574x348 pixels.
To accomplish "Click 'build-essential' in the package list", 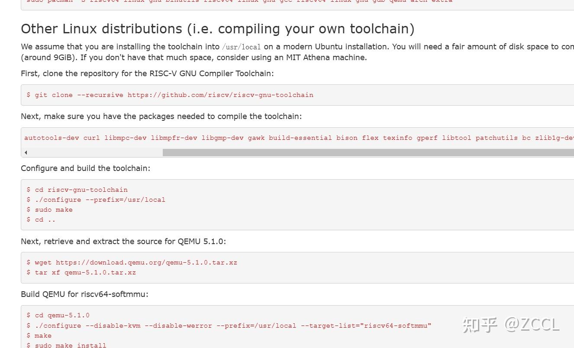I will 300,138.
